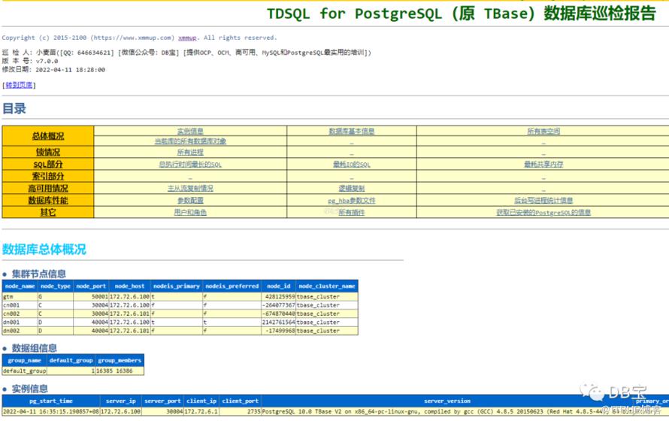Open the 用户和角色 link
Viewport: 669px width, 421px height.
tap(190, 213)
